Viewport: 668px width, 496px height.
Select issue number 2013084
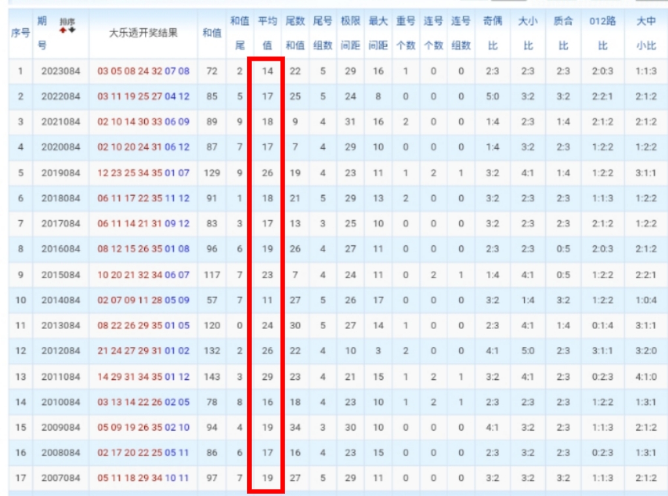61,325
